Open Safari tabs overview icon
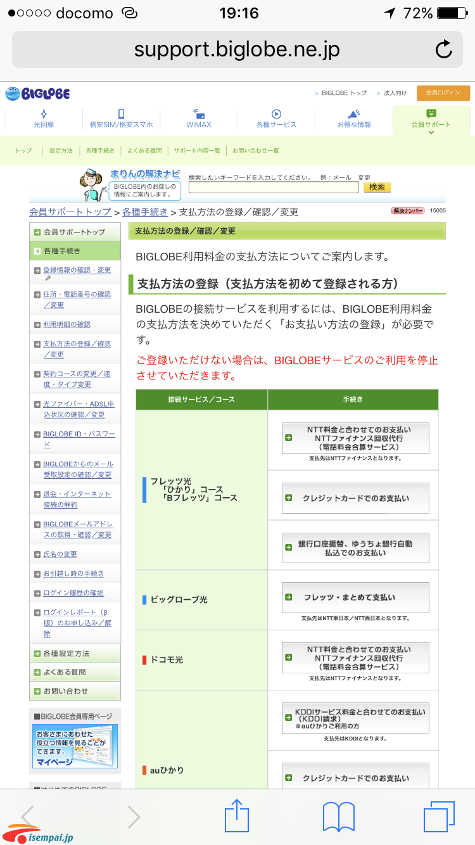This screenshot has height=845, width=475. point(440,816)
